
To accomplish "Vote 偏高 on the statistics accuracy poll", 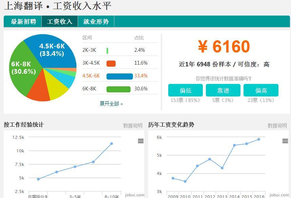I will coord(261,90).
